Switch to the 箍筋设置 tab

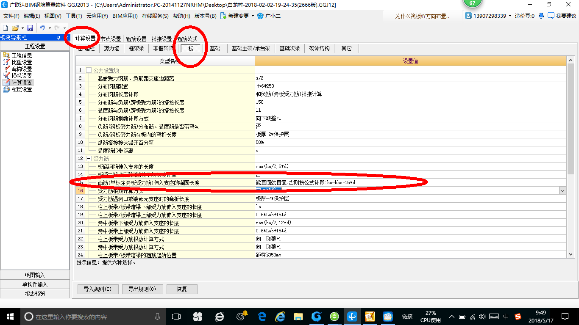[136, 39]
